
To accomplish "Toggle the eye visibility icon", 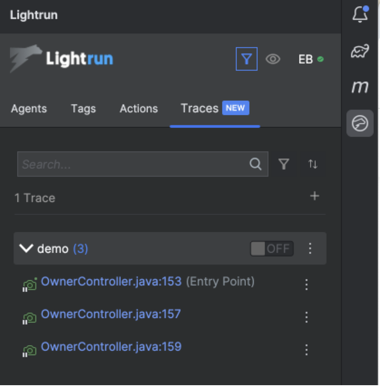I will [x=273, y=59].
